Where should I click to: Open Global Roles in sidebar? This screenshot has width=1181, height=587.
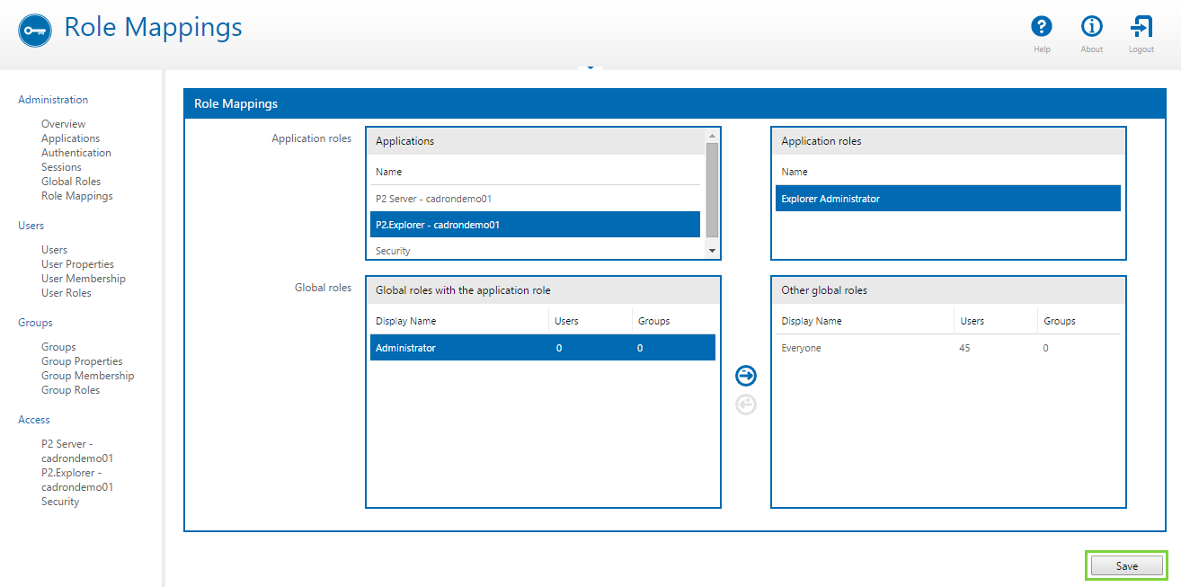[71, 182]
